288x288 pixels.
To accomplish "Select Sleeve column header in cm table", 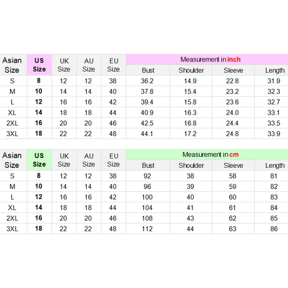I will [x=233, y=165].
